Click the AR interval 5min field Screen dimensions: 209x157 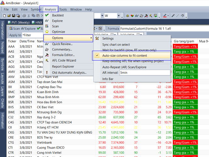coord(145,73)
